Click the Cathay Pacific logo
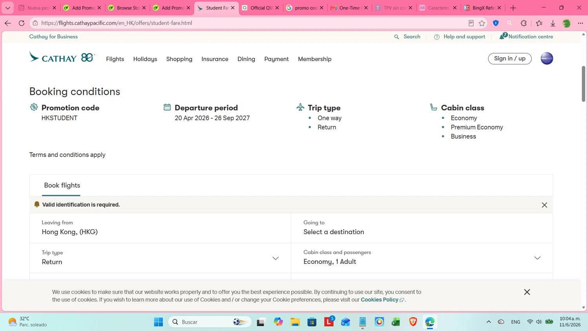 tap(62, 57)
